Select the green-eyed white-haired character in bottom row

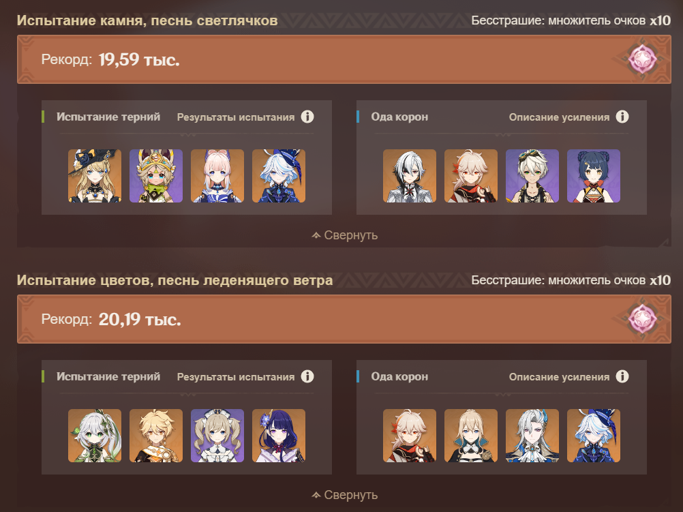tap(95, 436)
